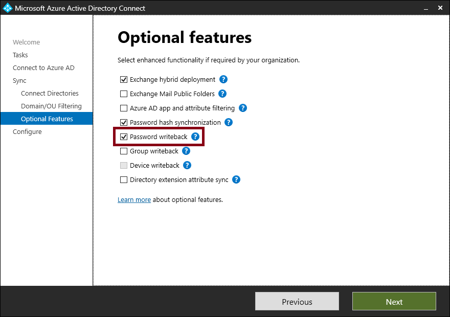
Task: Toggle the Password writeback checkbox
Action: pyautogui.click(x=124, y=137)
